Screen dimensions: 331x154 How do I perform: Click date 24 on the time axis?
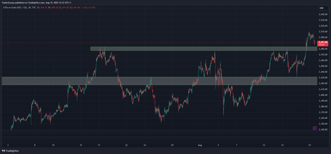tap(144, 145)
